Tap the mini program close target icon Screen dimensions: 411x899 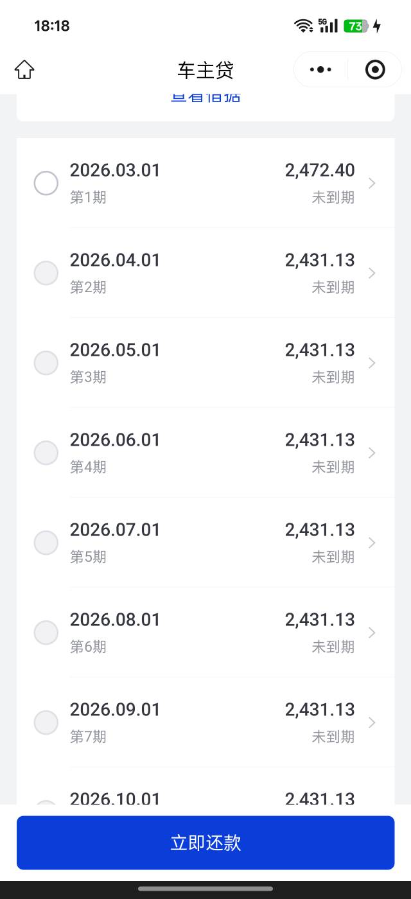coord(375,69)
